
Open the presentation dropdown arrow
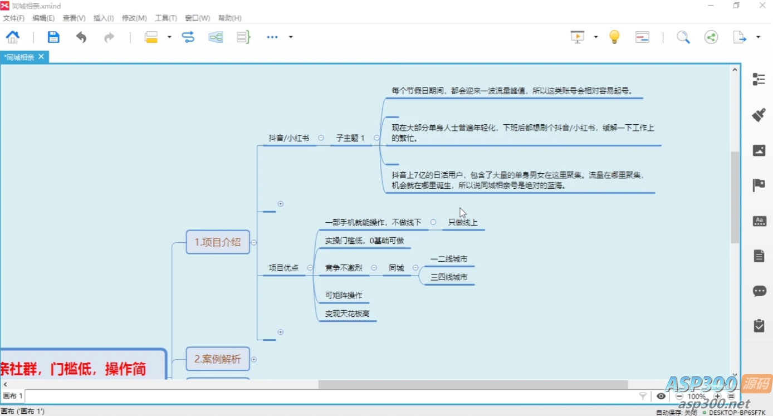coord(596,37)
